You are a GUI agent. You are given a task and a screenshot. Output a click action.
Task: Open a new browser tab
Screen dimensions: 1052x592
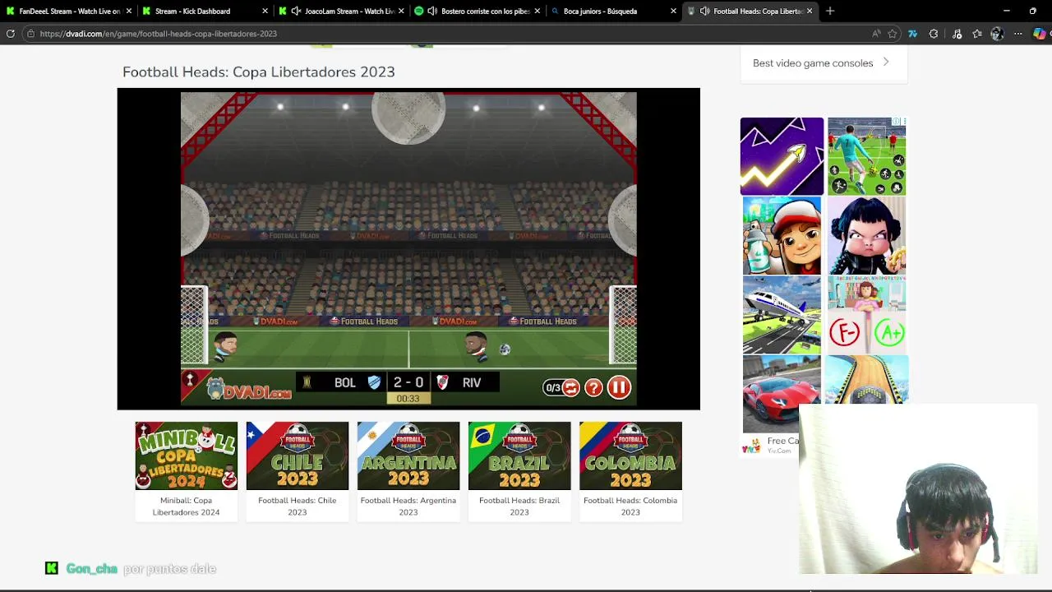(x=830, y=11)
